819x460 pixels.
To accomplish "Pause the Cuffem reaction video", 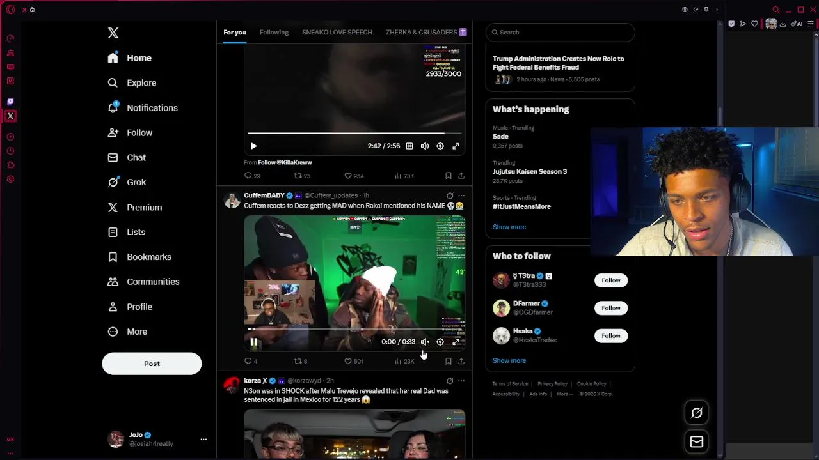I will (x=253, y=342).
